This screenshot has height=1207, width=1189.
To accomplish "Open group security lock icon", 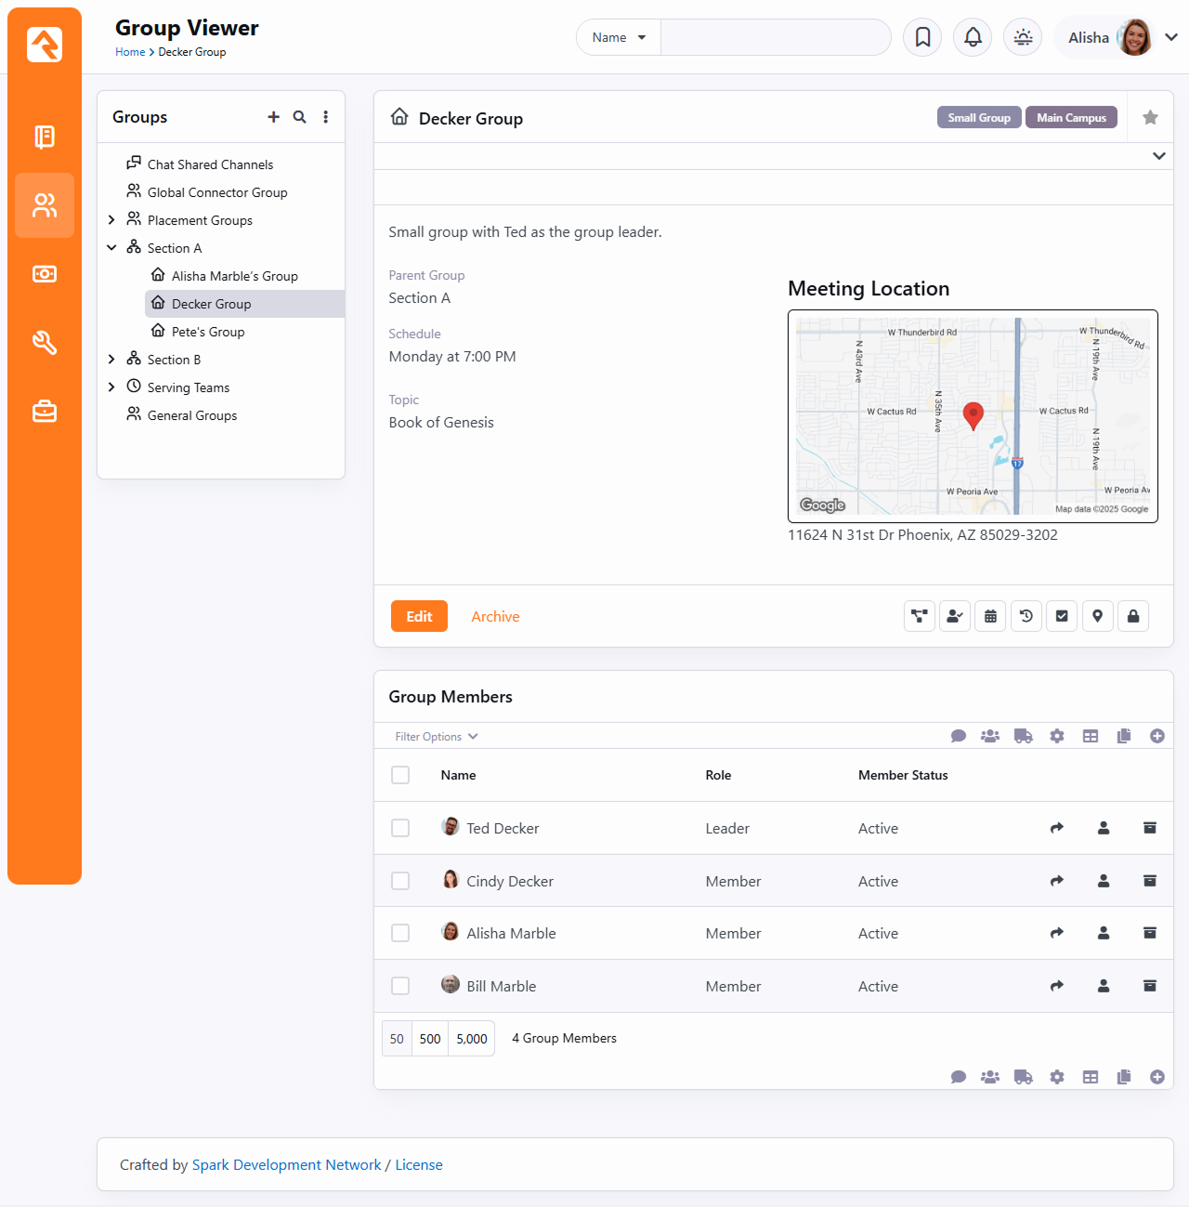I will click(1133, 616).
